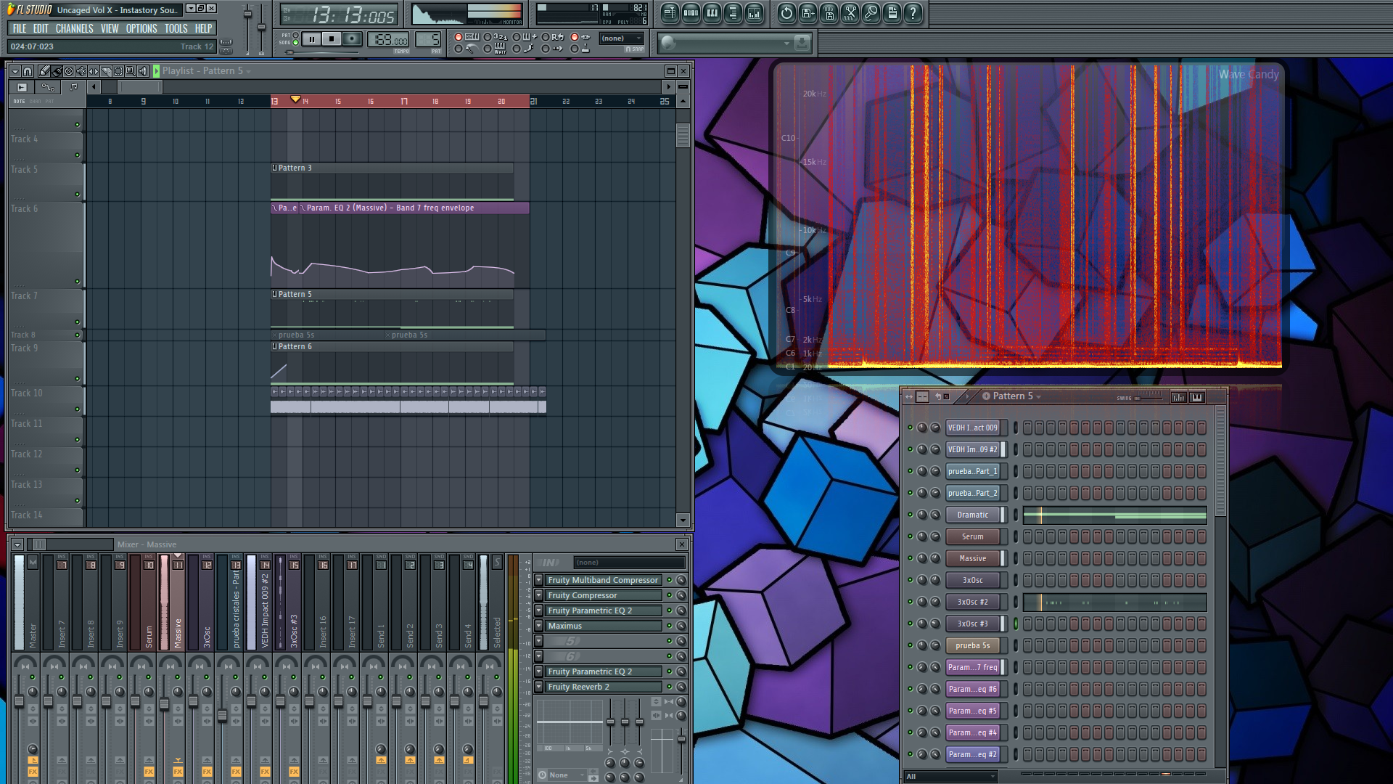
Task: Open the snap (none) dropdown
Action: coord(622,38)
